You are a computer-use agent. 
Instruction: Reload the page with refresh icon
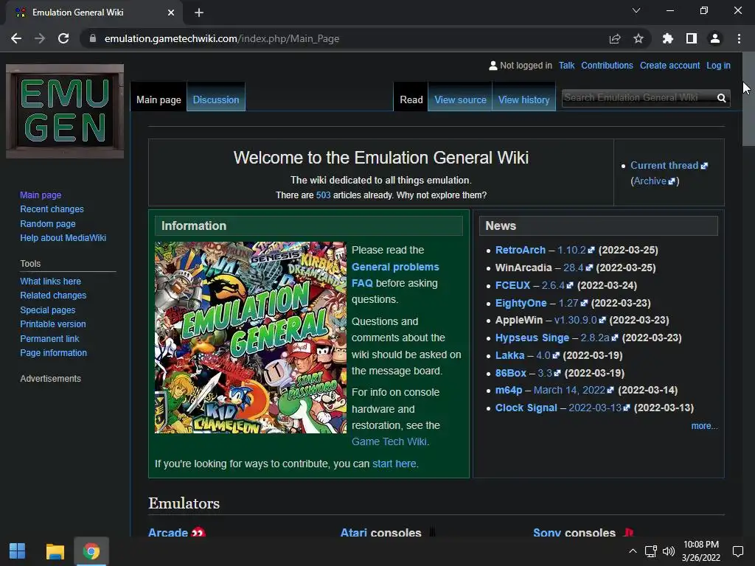(x=63, y=38)
